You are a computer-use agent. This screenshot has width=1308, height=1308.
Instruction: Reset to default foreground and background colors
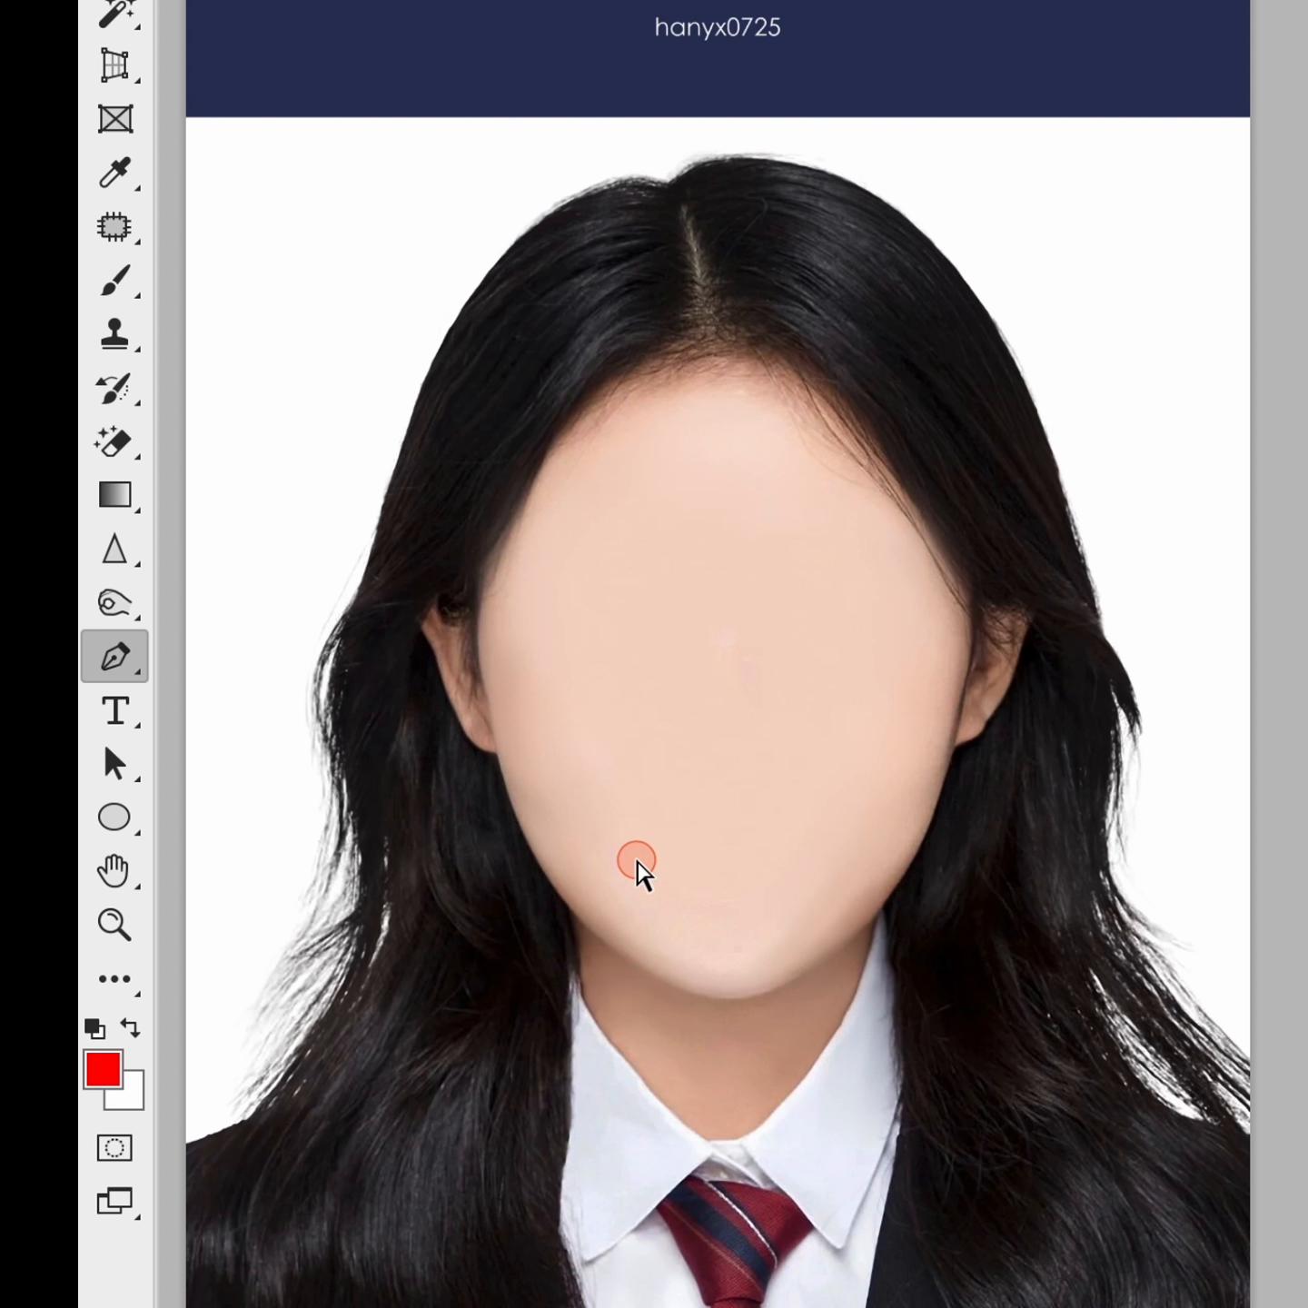94,1028
